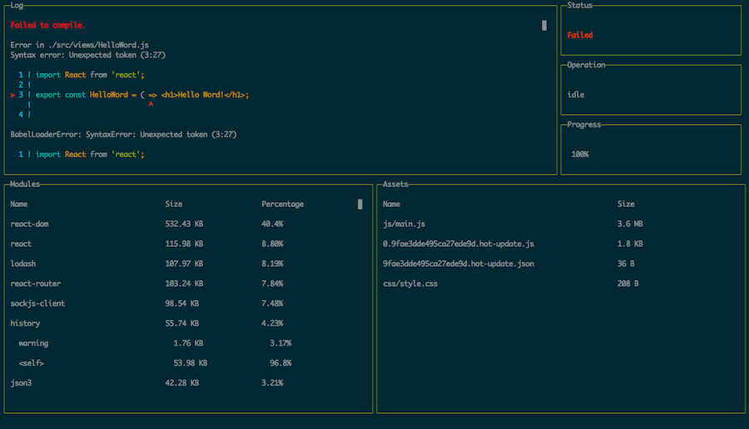The height and width of the screenshot is (429, 749).
Task: Click the Modules 'Name' column header
Action: pyautogui.click(x=18, y=205)
